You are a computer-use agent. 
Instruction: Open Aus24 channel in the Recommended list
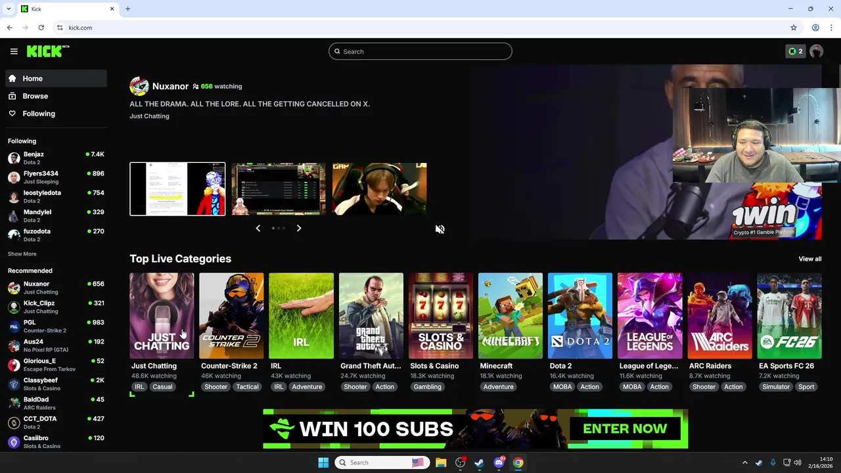[56, 346]
